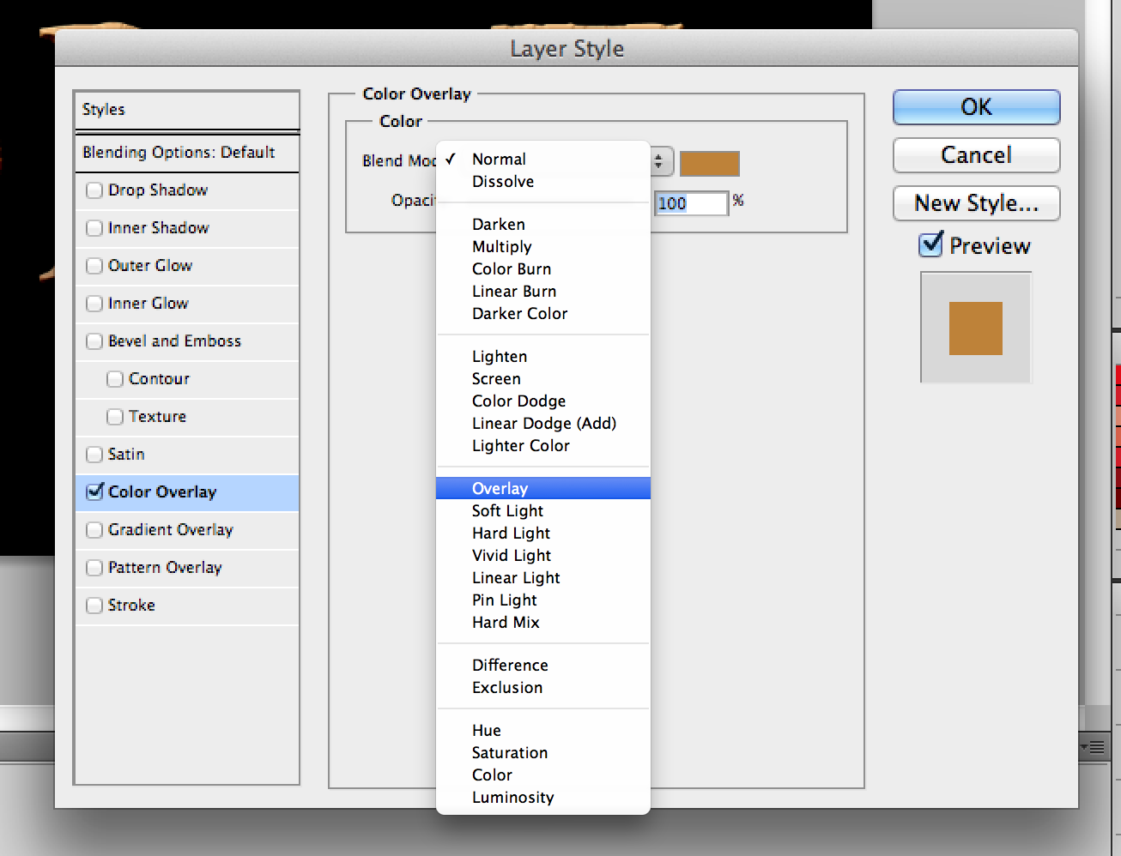Click the orange preview thumbnail
1121x856 pixels.
click(x=975, y=329)
